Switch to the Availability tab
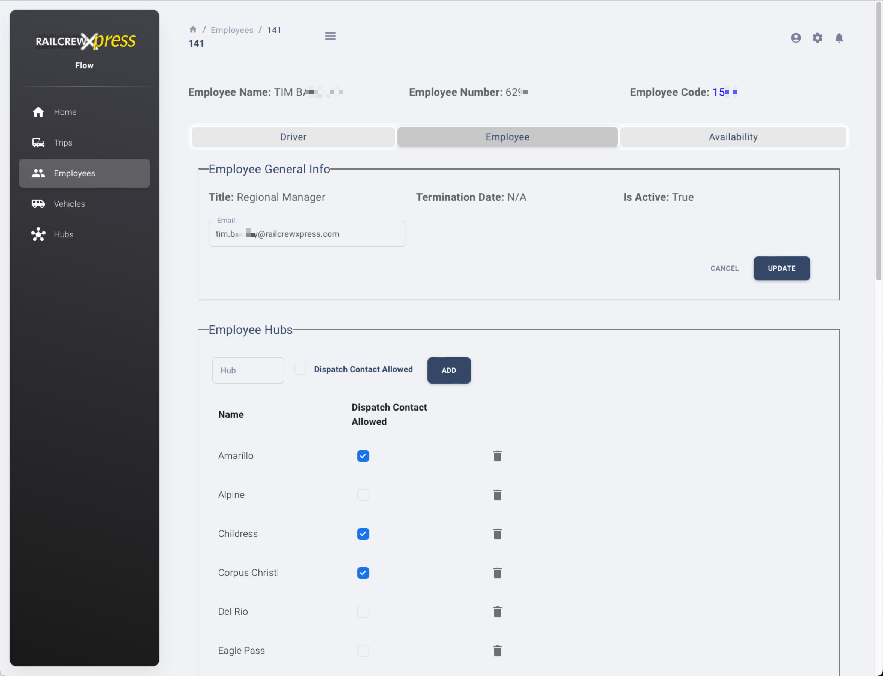 point(733,137)
